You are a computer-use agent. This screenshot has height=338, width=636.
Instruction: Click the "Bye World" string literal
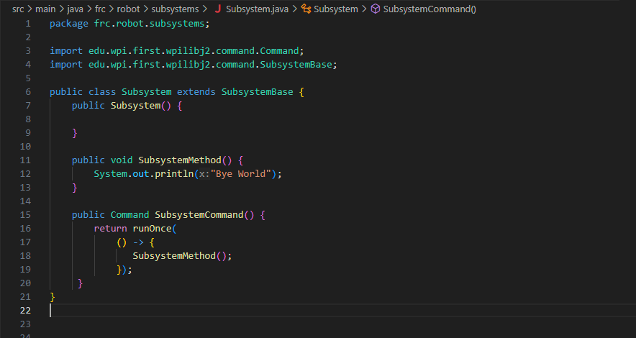[240, 173]
